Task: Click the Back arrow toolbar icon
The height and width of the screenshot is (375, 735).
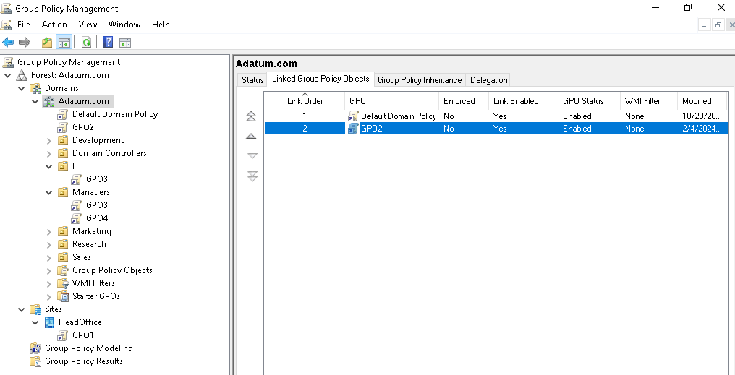Action: [x=8, y=43]
